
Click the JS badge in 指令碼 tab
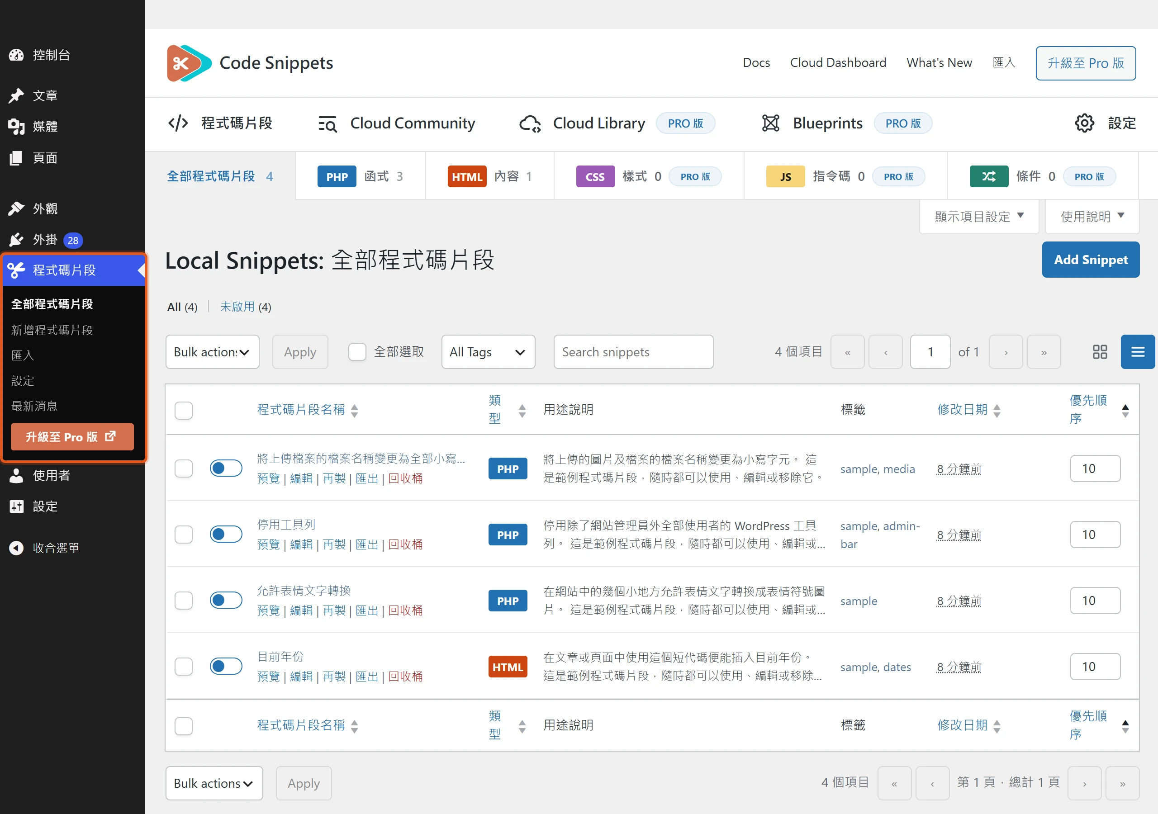click(x=785, y=176)
